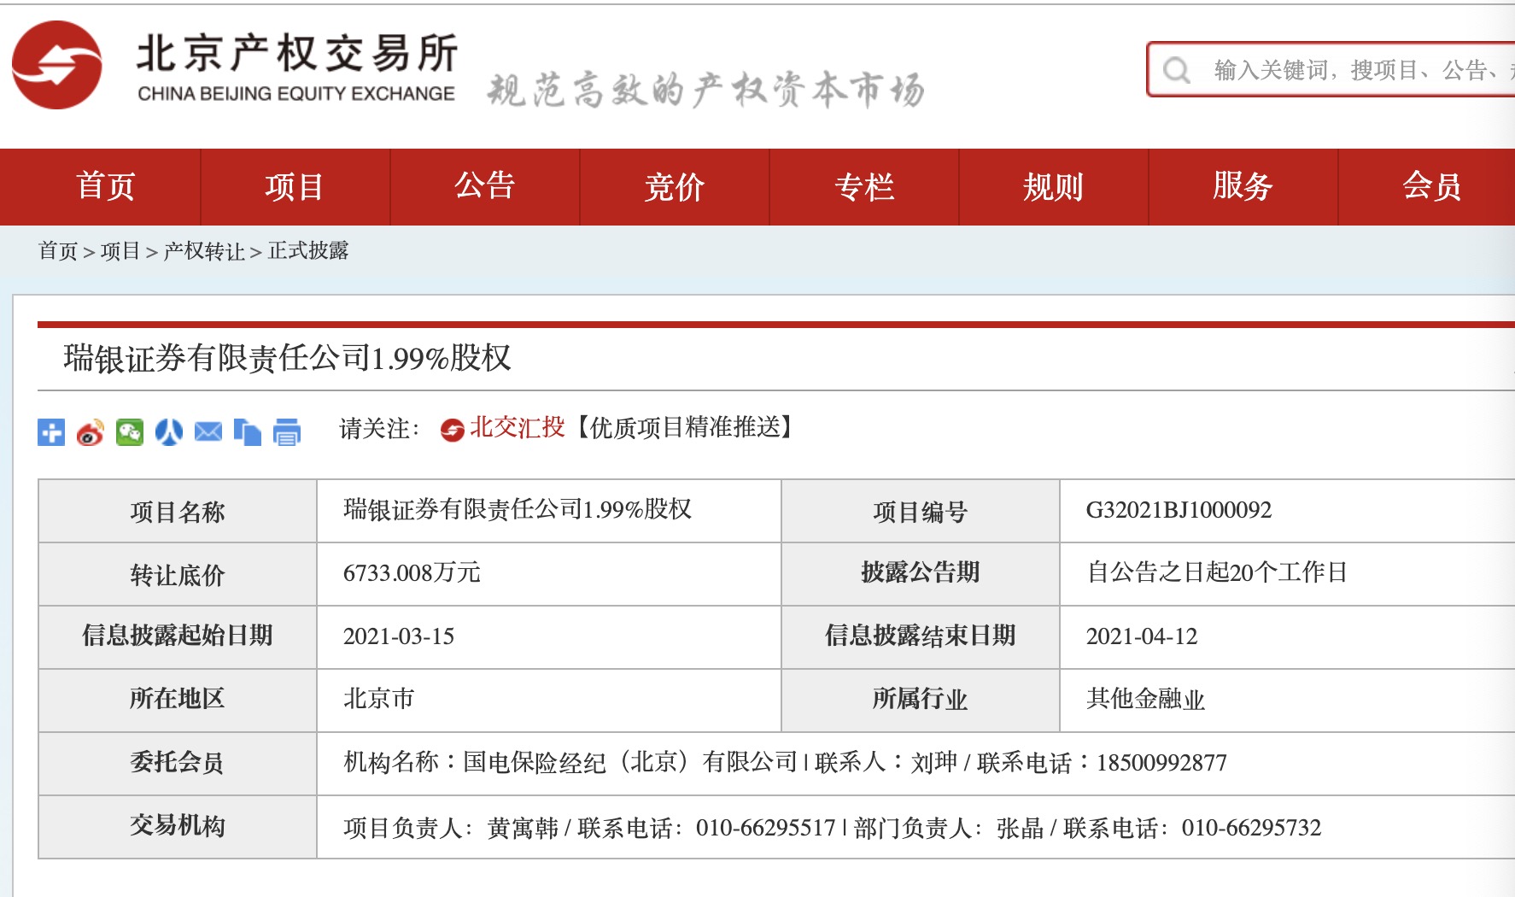
Task: Click the 【优质项目精准推送】 text
Action: (x=686, y=427)
